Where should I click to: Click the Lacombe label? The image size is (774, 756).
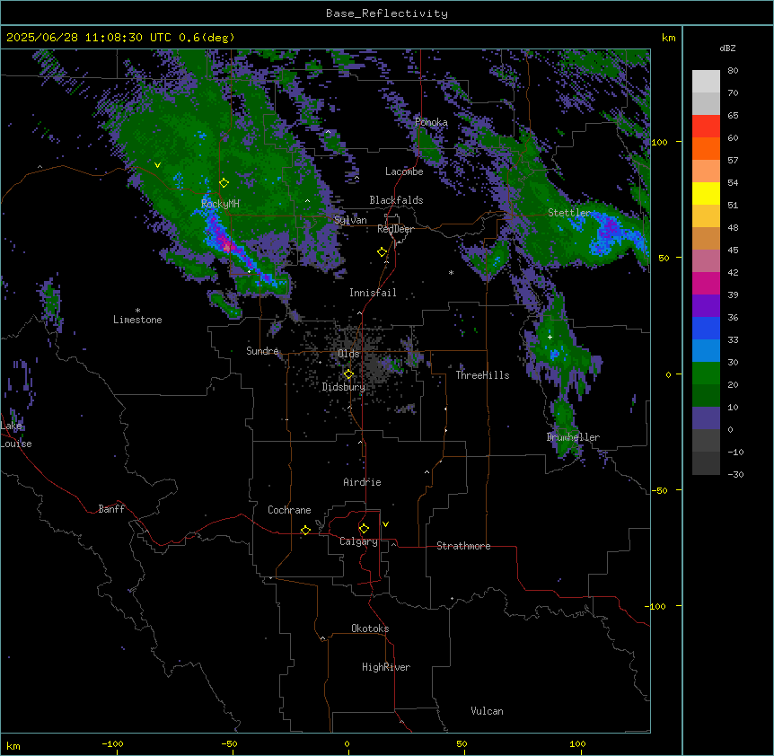tap(404, 171)
